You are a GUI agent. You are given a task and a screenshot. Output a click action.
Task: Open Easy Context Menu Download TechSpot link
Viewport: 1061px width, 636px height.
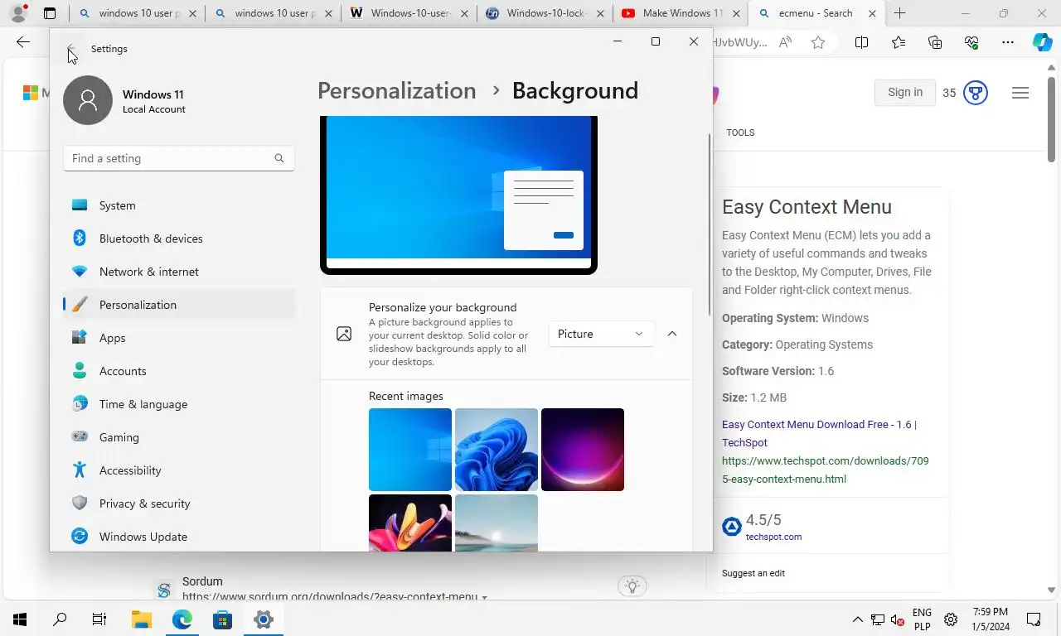(x=819, y=433)
